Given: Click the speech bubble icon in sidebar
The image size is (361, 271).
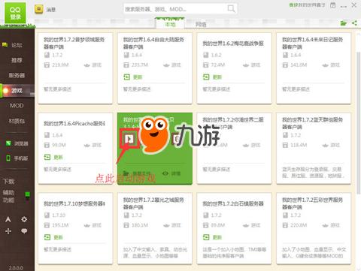Looking at the screenshot, I should (x=24, y=231).
